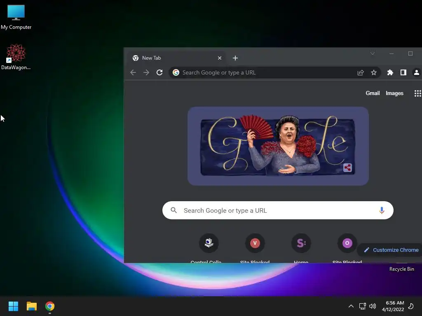Open the My Computer desktop icon
Screen dimensions: 422x316
click(x=16, y=17)
